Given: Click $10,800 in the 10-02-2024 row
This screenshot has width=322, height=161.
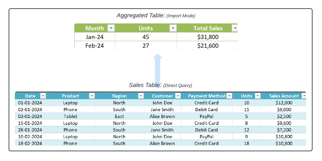Looking at the screenshot, I should pos(284,136).
